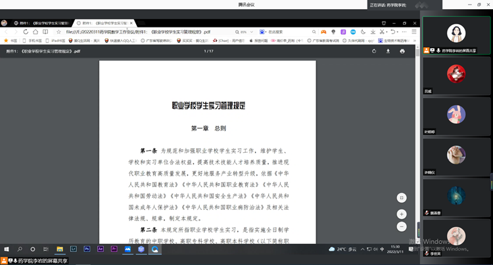This screenshot has height=265, width=493.
Task: Close the active 附件1 tab
Action: tap(131, 23)
